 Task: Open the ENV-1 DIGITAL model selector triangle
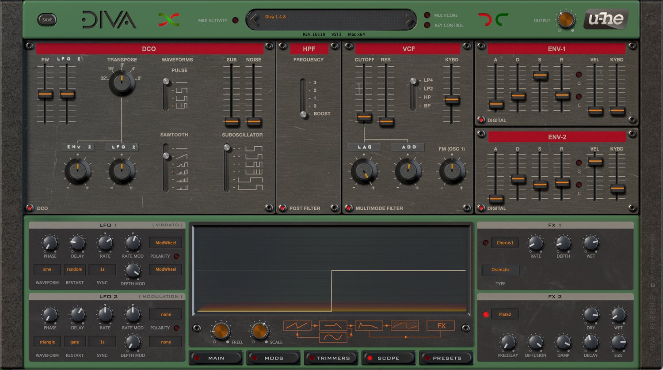tap(481, 120)
